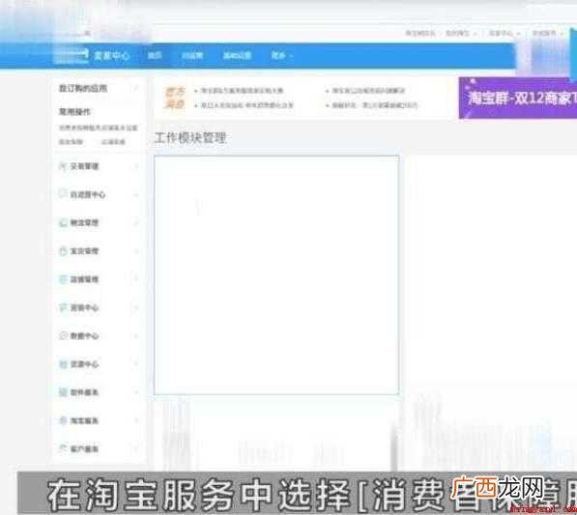Screen dimensions: 577x515
Task: Open the 交易管理 menu label
Action: (84, 166)
